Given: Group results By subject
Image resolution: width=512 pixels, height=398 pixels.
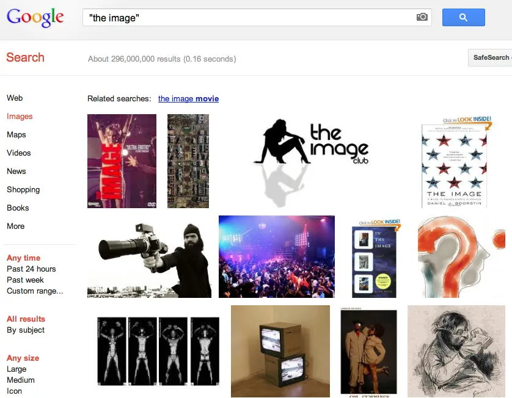Looking at the screenshot, I should (x=26, y=330).
